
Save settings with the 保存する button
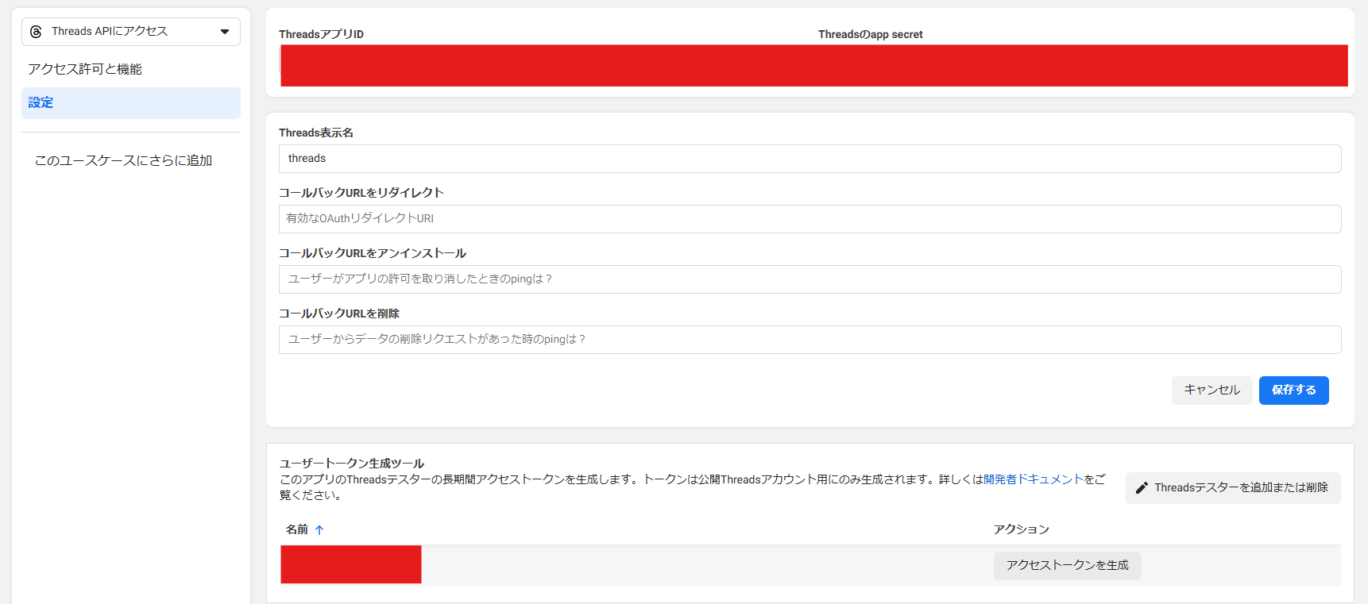[1293, 390]
